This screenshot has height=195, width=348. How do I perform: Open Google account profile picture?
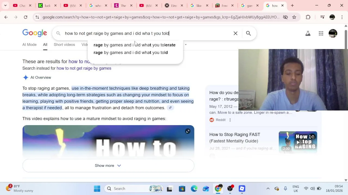tap(333, 33)
